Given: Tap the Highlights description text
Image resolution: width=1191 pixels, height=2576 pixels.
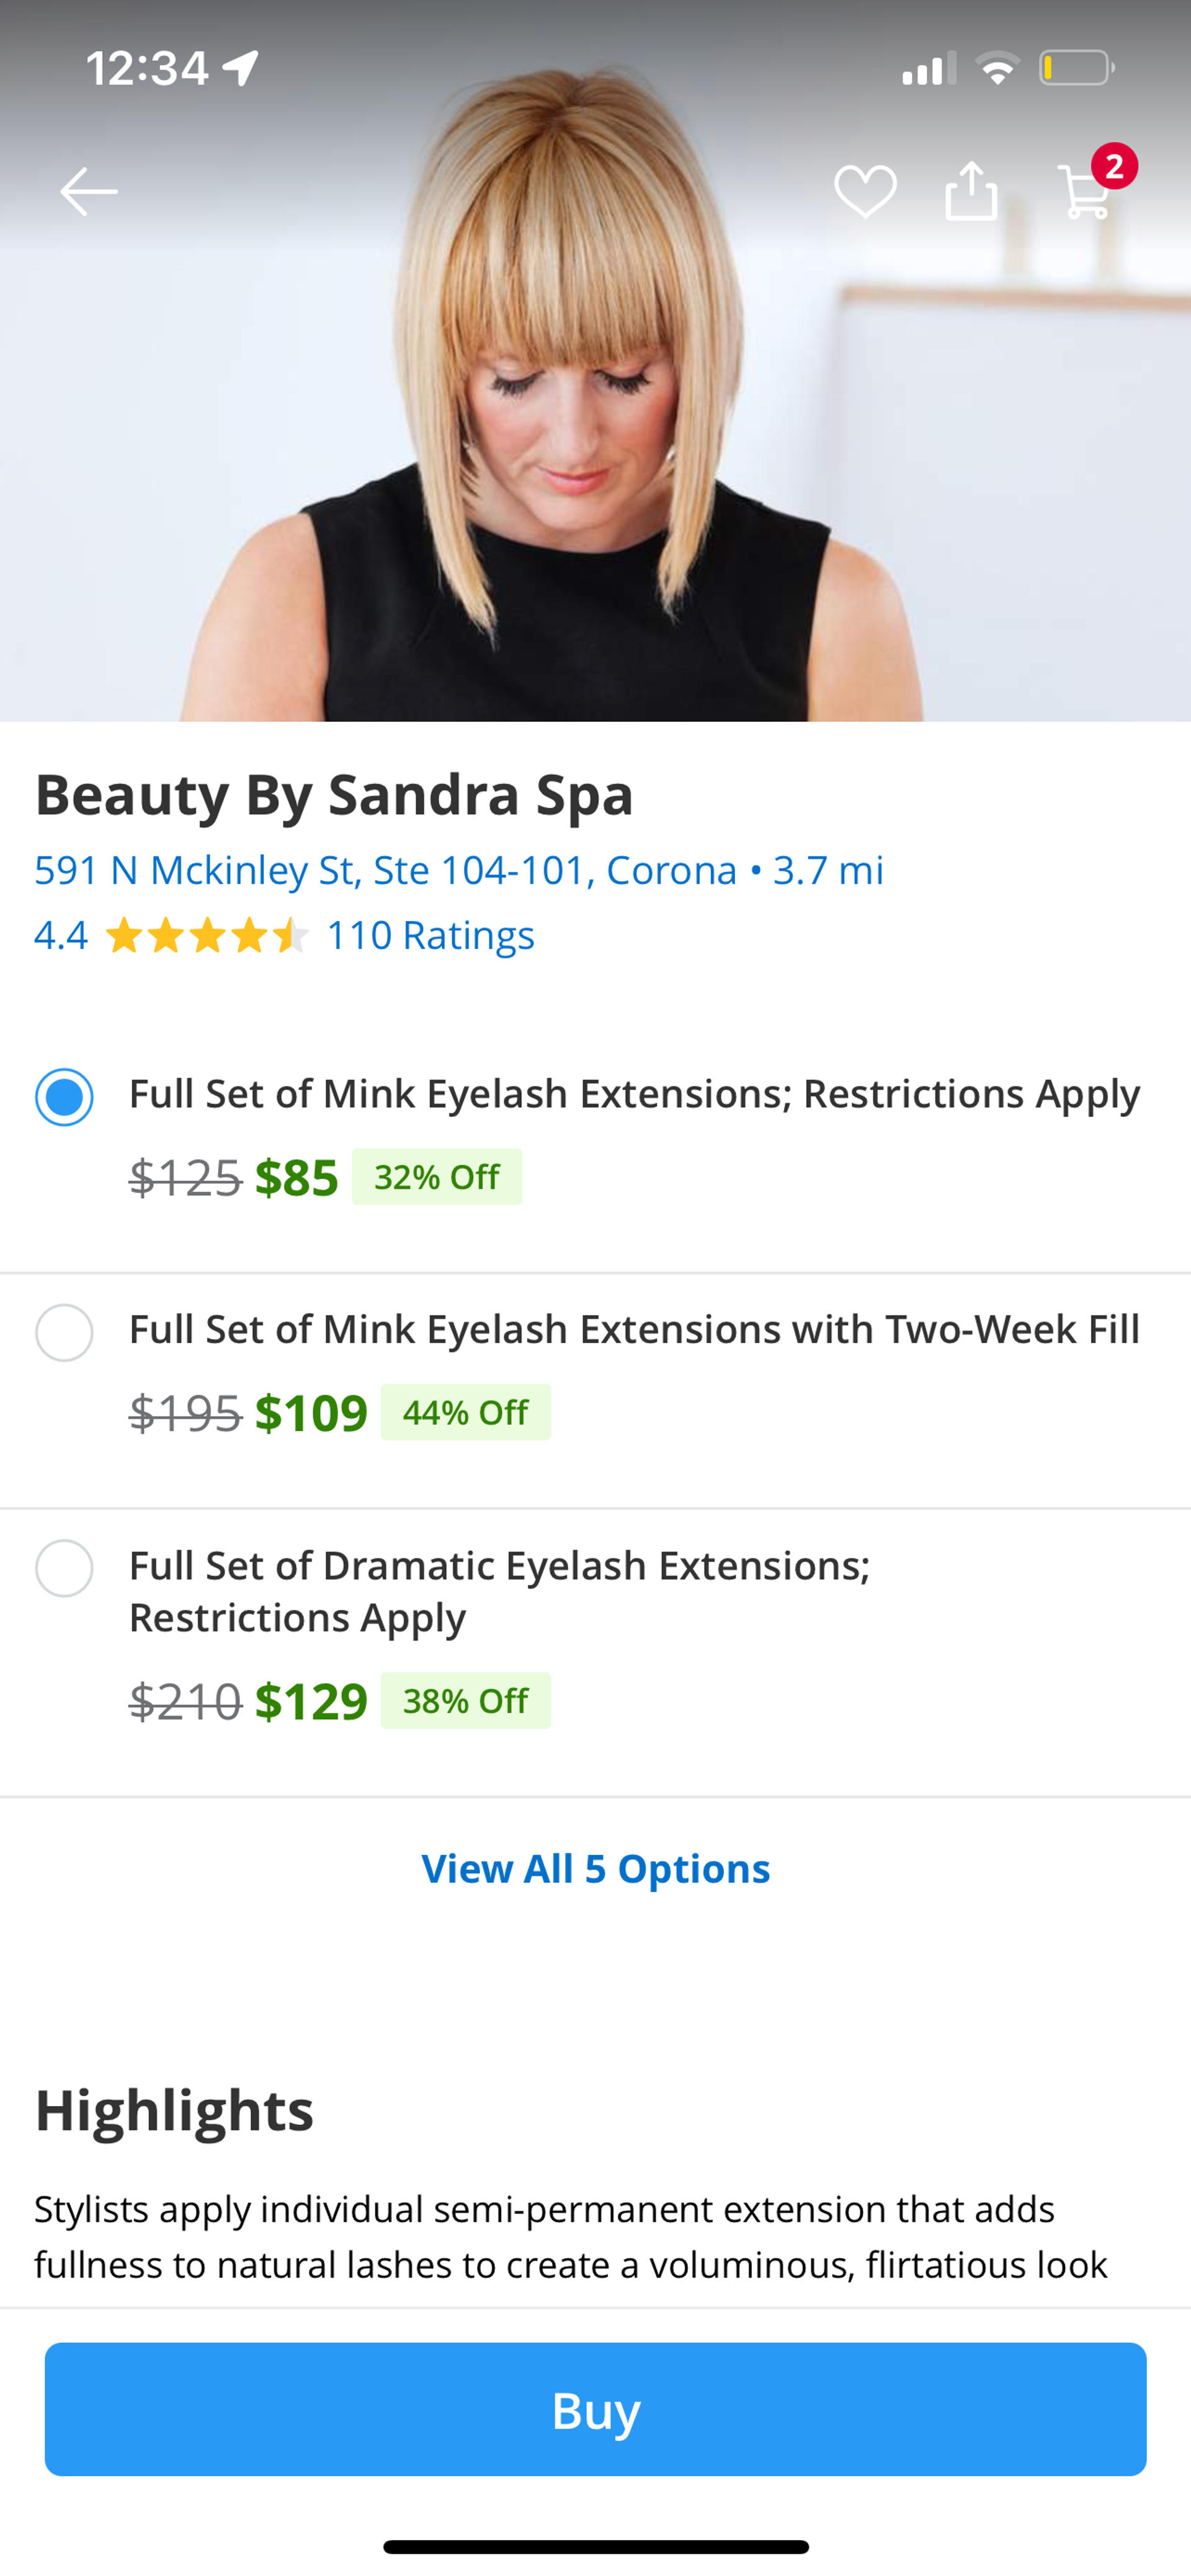Looking at the screenshot, I should click(570, 2236).
